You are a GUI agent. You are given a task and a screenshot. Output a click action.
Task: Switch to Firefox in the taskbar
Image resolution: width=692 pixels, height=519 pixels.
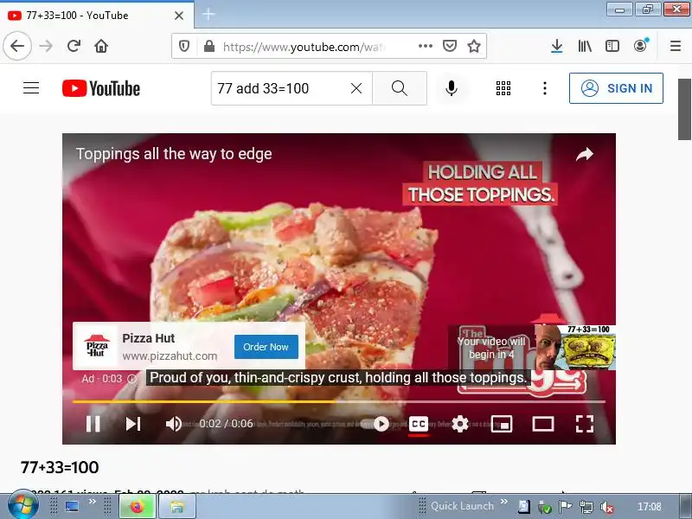click(138, 506)
